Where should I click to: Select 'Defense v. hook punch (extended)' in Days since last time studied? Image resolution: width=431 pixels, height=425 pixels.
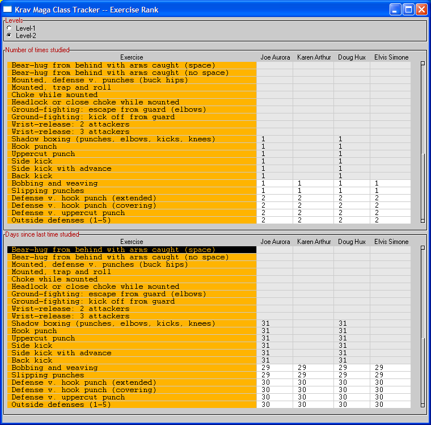click(x=132, y=382)
